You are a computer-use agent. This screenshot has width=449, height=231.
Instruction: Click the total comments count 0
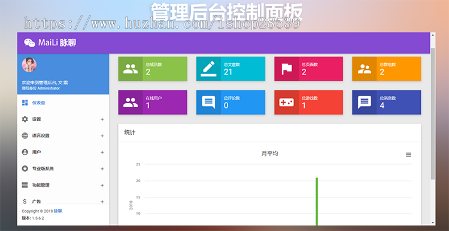click(226, 106)
